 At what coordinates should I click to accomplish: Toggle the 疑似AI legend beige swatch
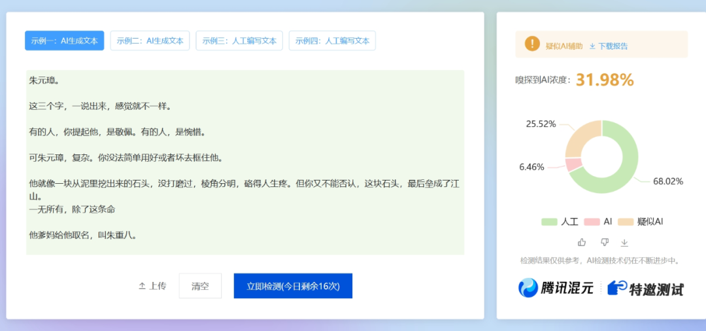click(x=626, y=222)
